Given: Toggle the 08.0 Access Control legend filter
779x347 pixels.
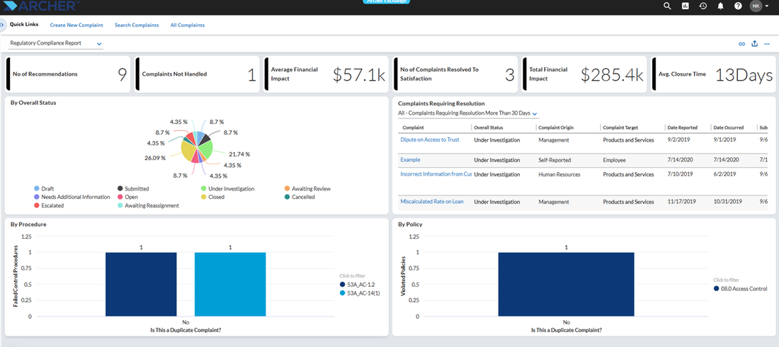Looking at the screenshot, I should pyautogui.click(x=740, y=288).
